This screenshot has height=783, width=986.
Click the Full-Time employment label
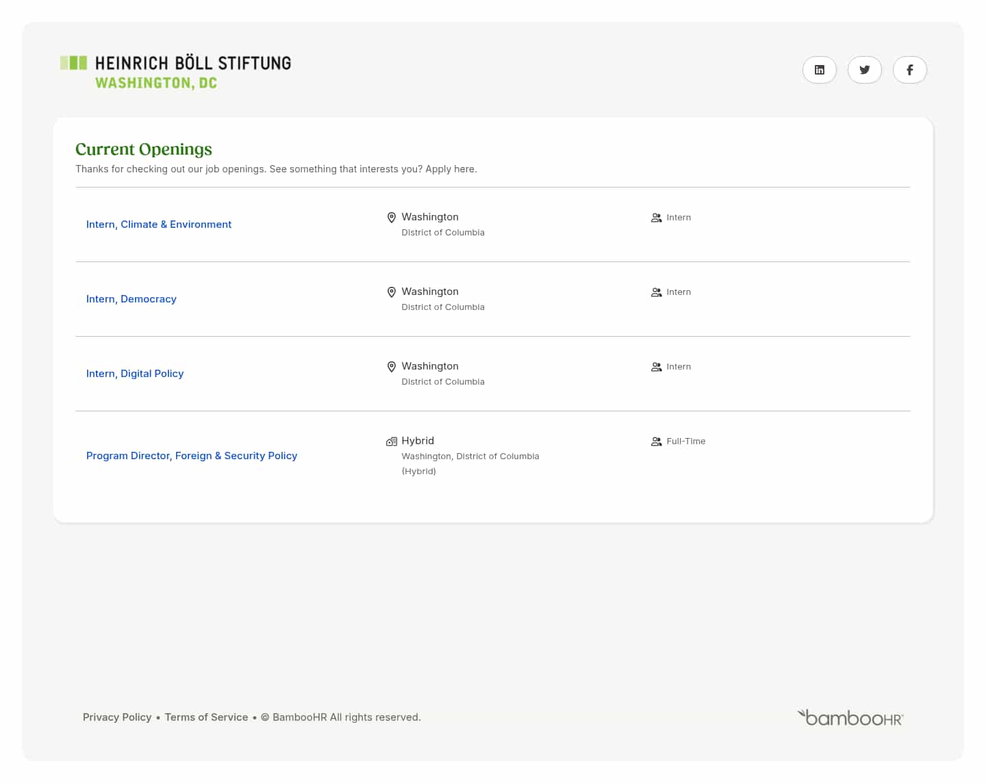pos(685,441)
